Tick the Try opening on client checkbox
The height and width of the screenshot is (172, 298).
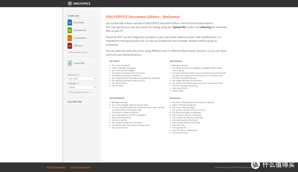pos(68,92)
